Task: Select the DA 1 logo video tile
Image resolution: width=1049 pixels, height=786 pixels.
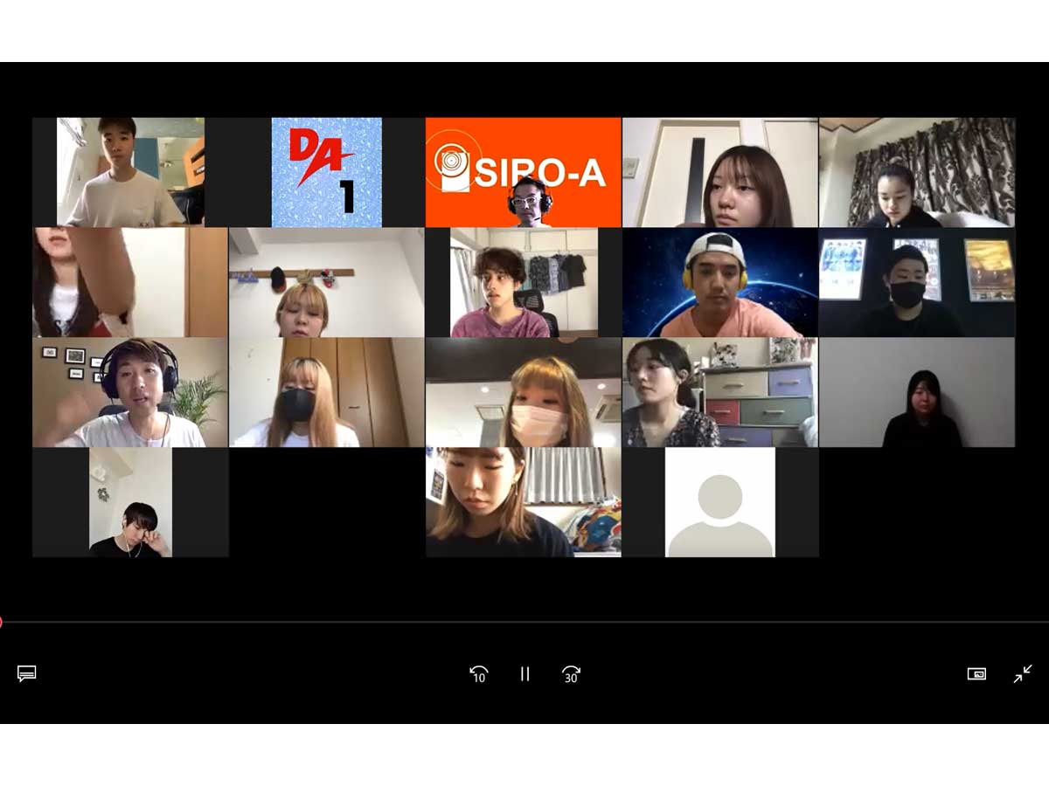Action: 327,172
